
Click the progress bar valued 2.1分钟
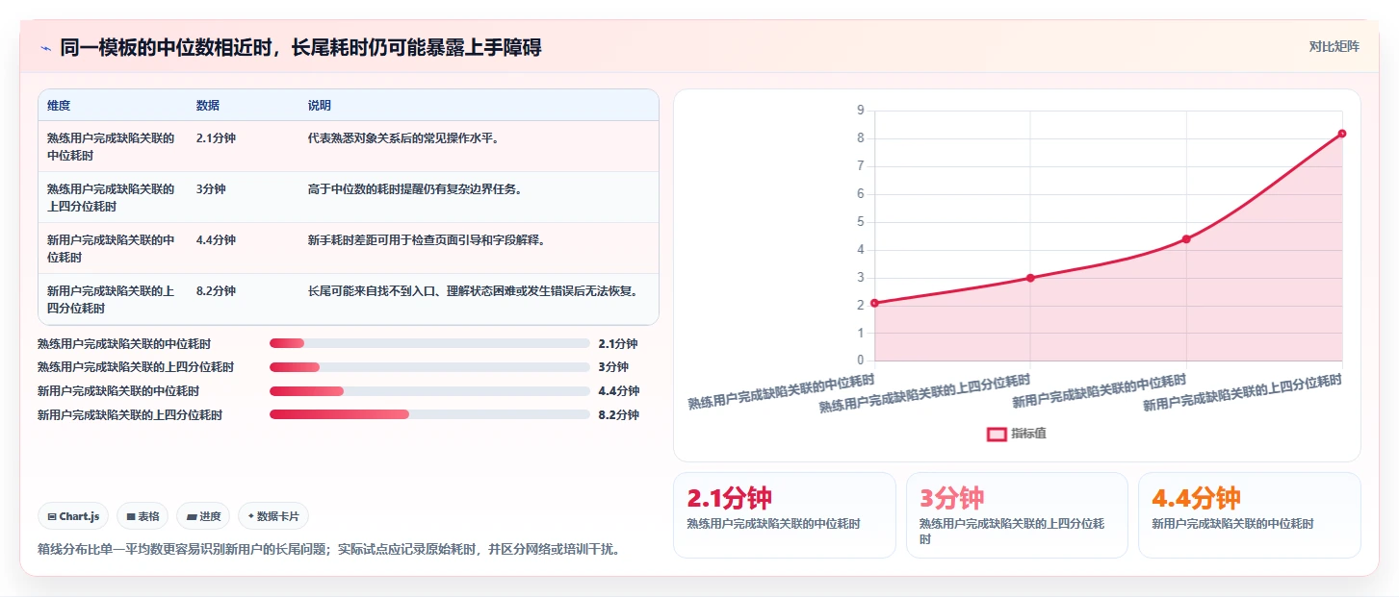(429, 343)
